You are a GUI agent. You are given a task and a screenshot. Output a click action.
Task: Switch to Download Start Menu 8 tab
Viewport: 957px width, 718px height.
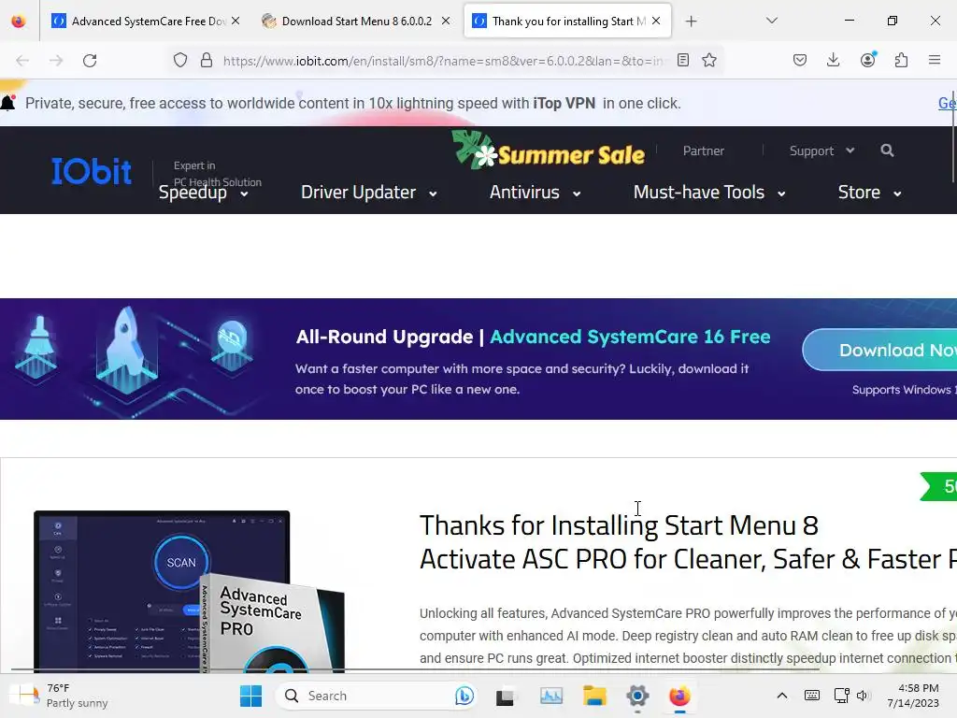click(x=356, y=21)
